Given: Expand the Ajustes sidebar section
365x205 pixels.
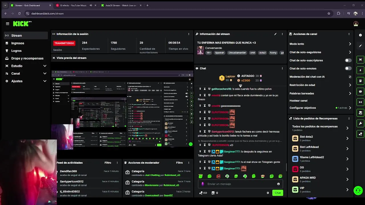Looking at the screenshot, I should 45,81.
